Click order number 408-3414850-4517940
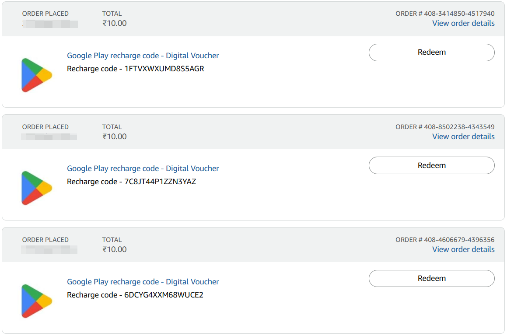Screen dimensions: 507x336 (x=459, y=14)
